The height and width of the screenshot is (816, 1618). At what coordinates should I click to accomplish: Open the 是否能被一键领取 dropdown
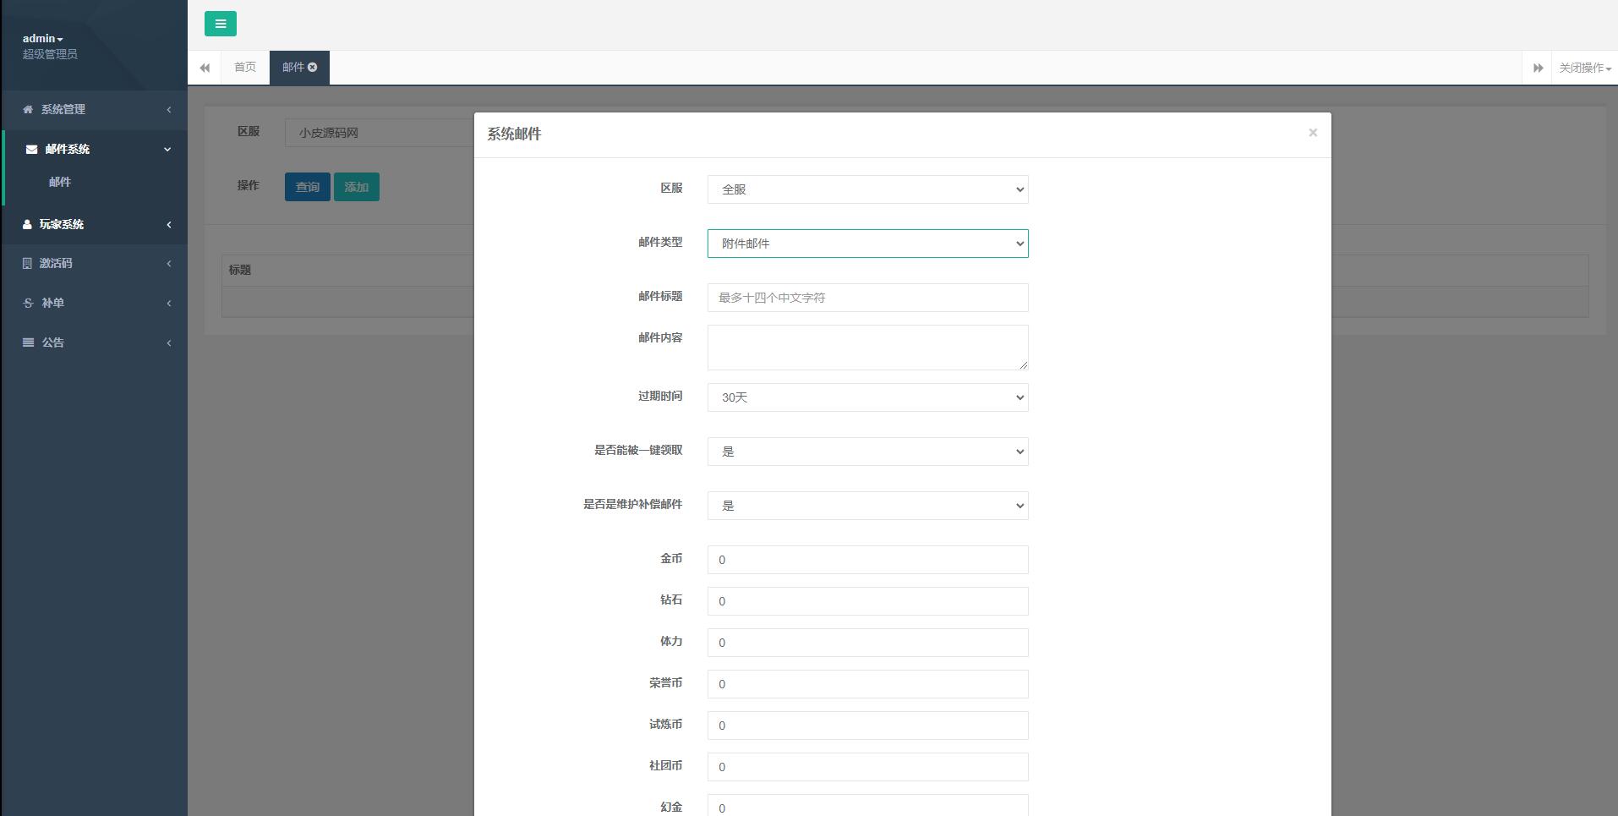(x=866, y=451)
